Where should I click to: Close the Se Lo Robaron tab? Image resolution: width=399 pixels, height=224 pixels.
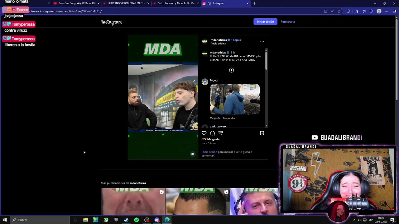coord(198,3)
